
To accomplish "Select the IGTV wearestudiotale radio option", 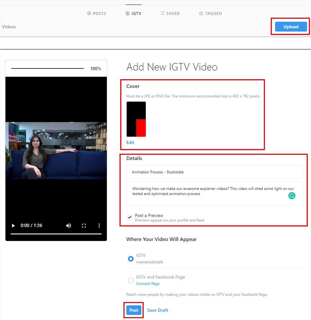I will pyautogui.click(x=131, y=259).
